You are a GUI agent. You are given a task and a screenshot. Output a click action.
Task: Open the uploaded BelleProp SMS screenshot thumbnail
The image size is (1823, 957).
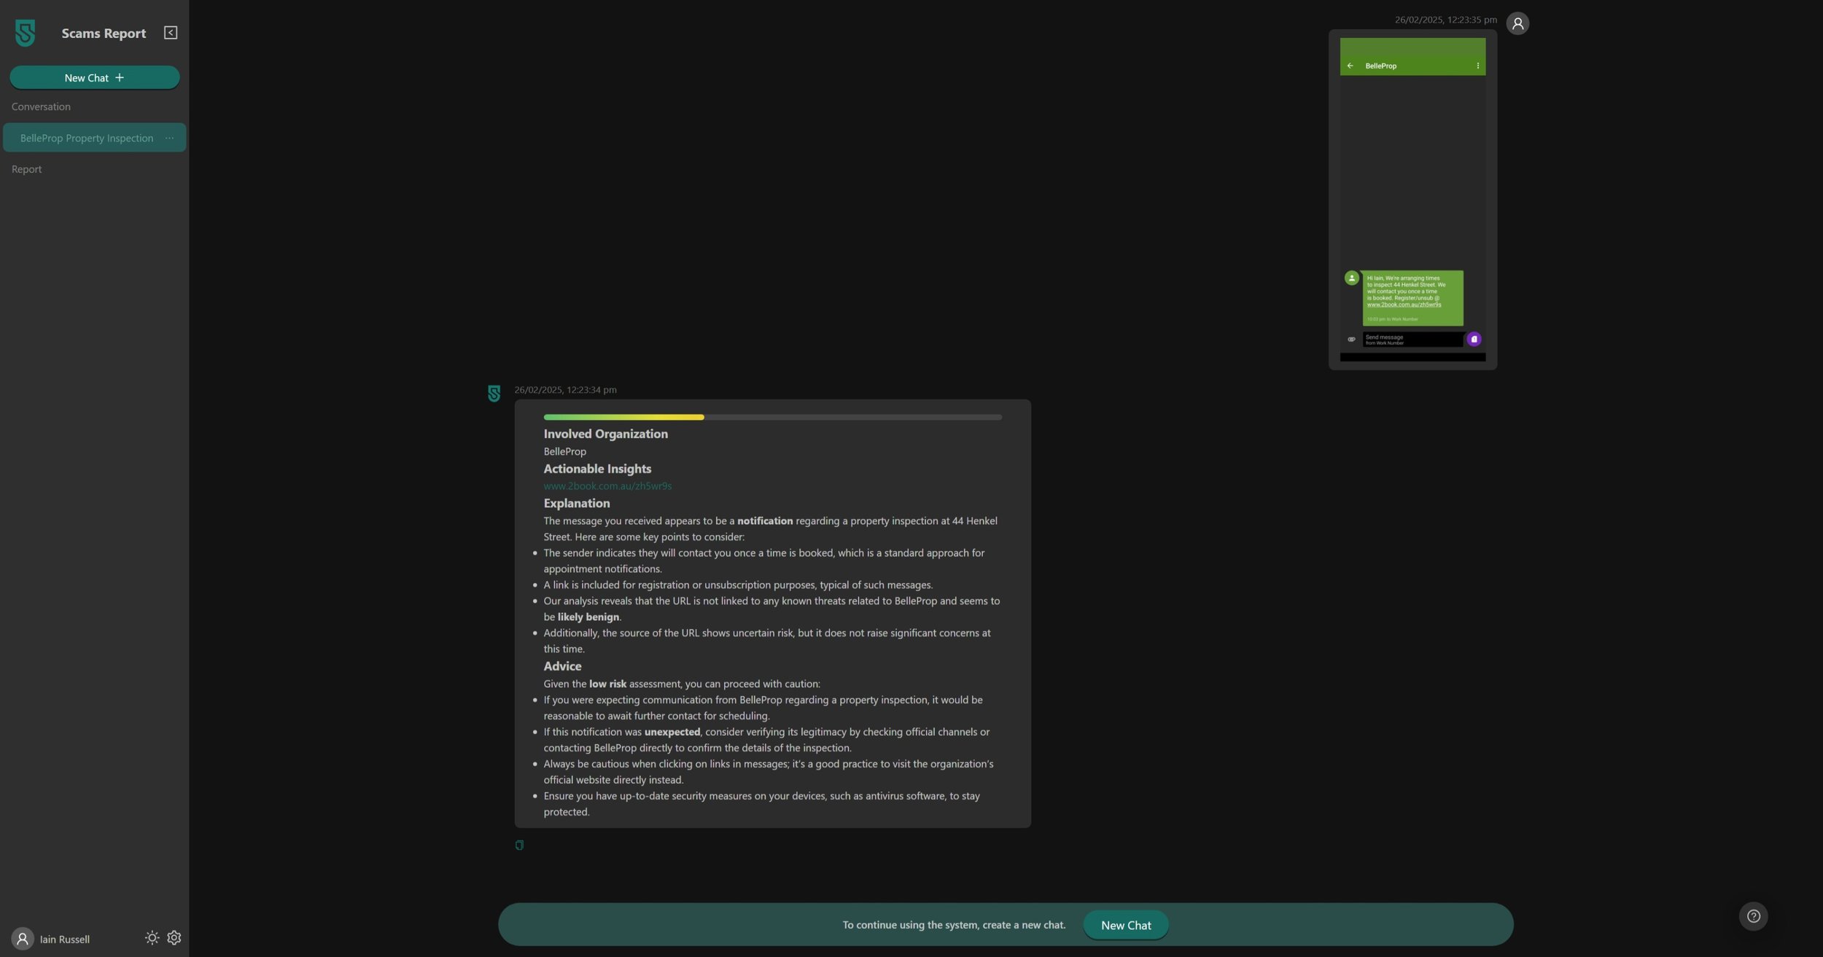tap(1412, 199)
